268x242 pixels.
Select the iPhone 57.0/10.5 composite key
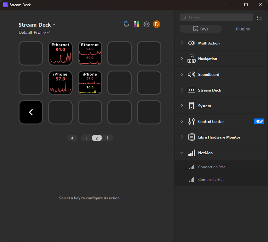[x=90, y=82]
